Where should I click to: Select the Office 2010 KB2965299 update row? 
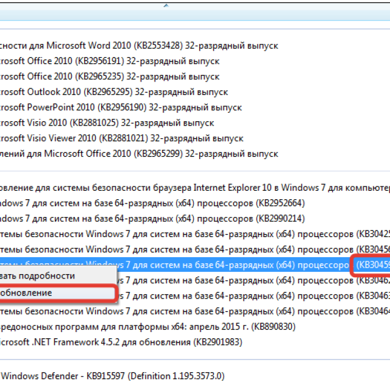[139, 154]
